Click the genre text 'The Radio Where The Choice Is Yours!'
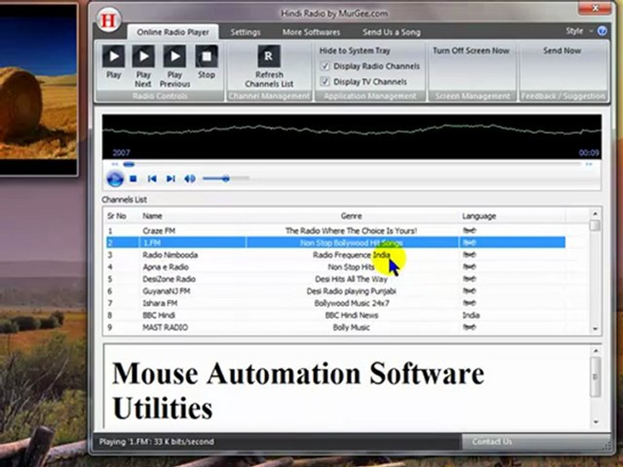623x467 pixels. (351, 230)
